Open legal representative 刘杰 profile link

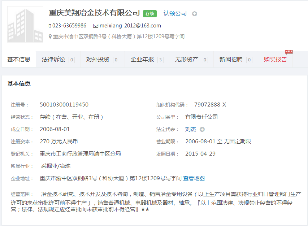click(x=191, y=129)
